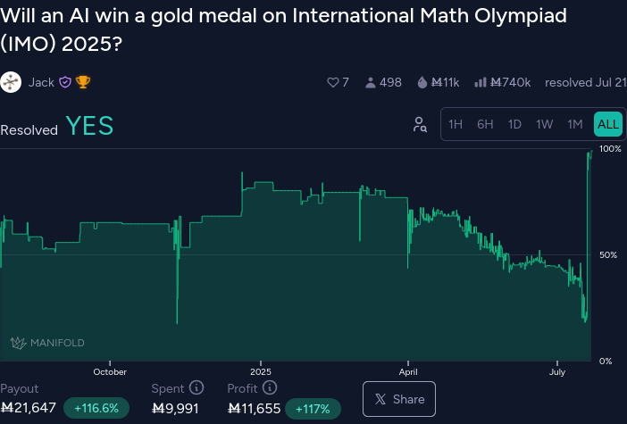The image size is (627, 424).
Task: Like the market with the heart icon
Action: 333,82
